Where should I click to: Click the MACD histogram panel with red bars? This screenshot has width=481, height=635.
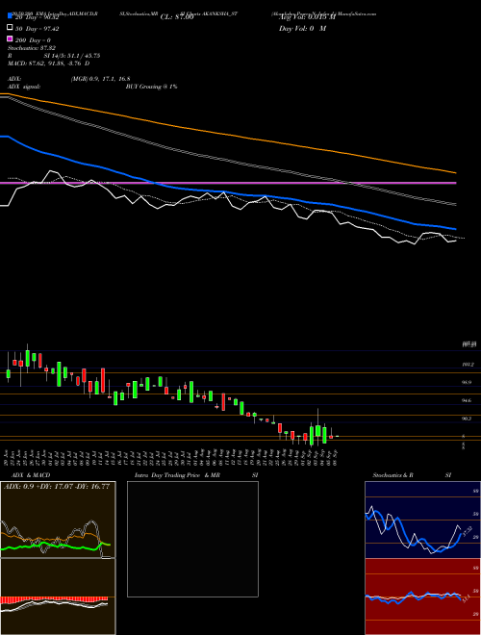58,597
